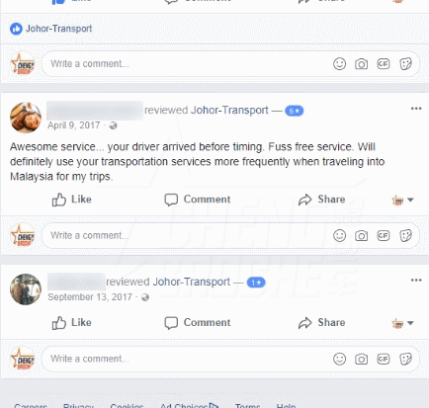
Task: Open the three-dot options menu on April 9 review
Action: pyautogui.click(x=416, y=109)
